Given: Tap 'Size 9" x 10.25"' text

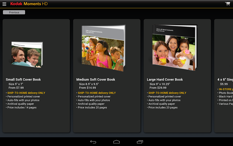Looking at the screenshot, I should pos(160,84).
